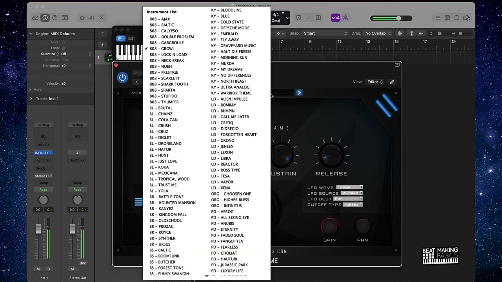This screenshot has width=502, height=282.
Task: Collapse the Region MIDI Defaults section
Action: click(31, 34)
